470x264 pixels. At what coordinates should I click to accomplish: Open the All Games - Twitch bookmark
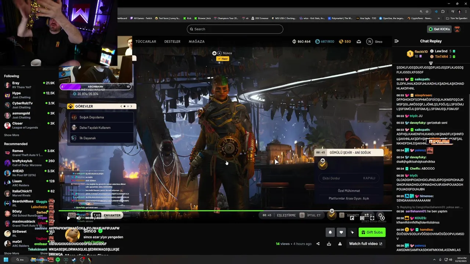(x=141, y=18)
